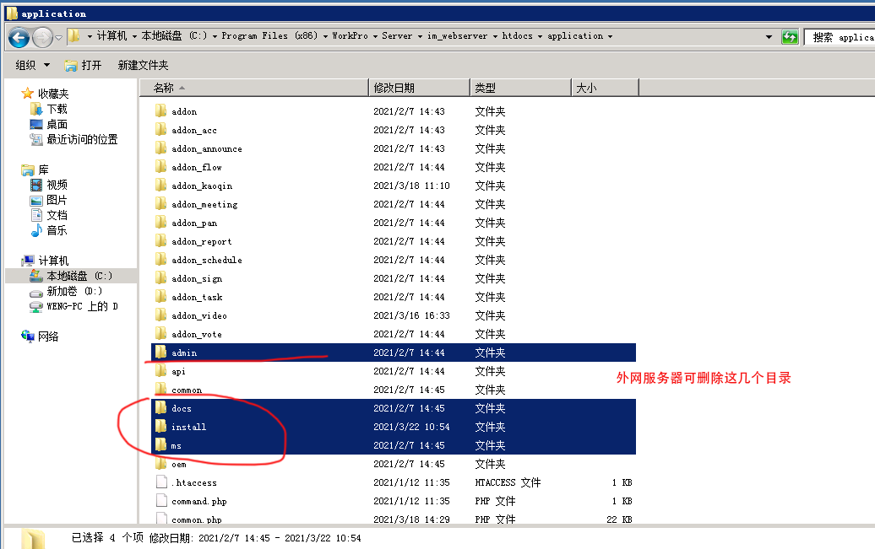Sort by the 修改日期 column header
The width and height of the screenshot is (875, 549).
(x=394, y=88)
